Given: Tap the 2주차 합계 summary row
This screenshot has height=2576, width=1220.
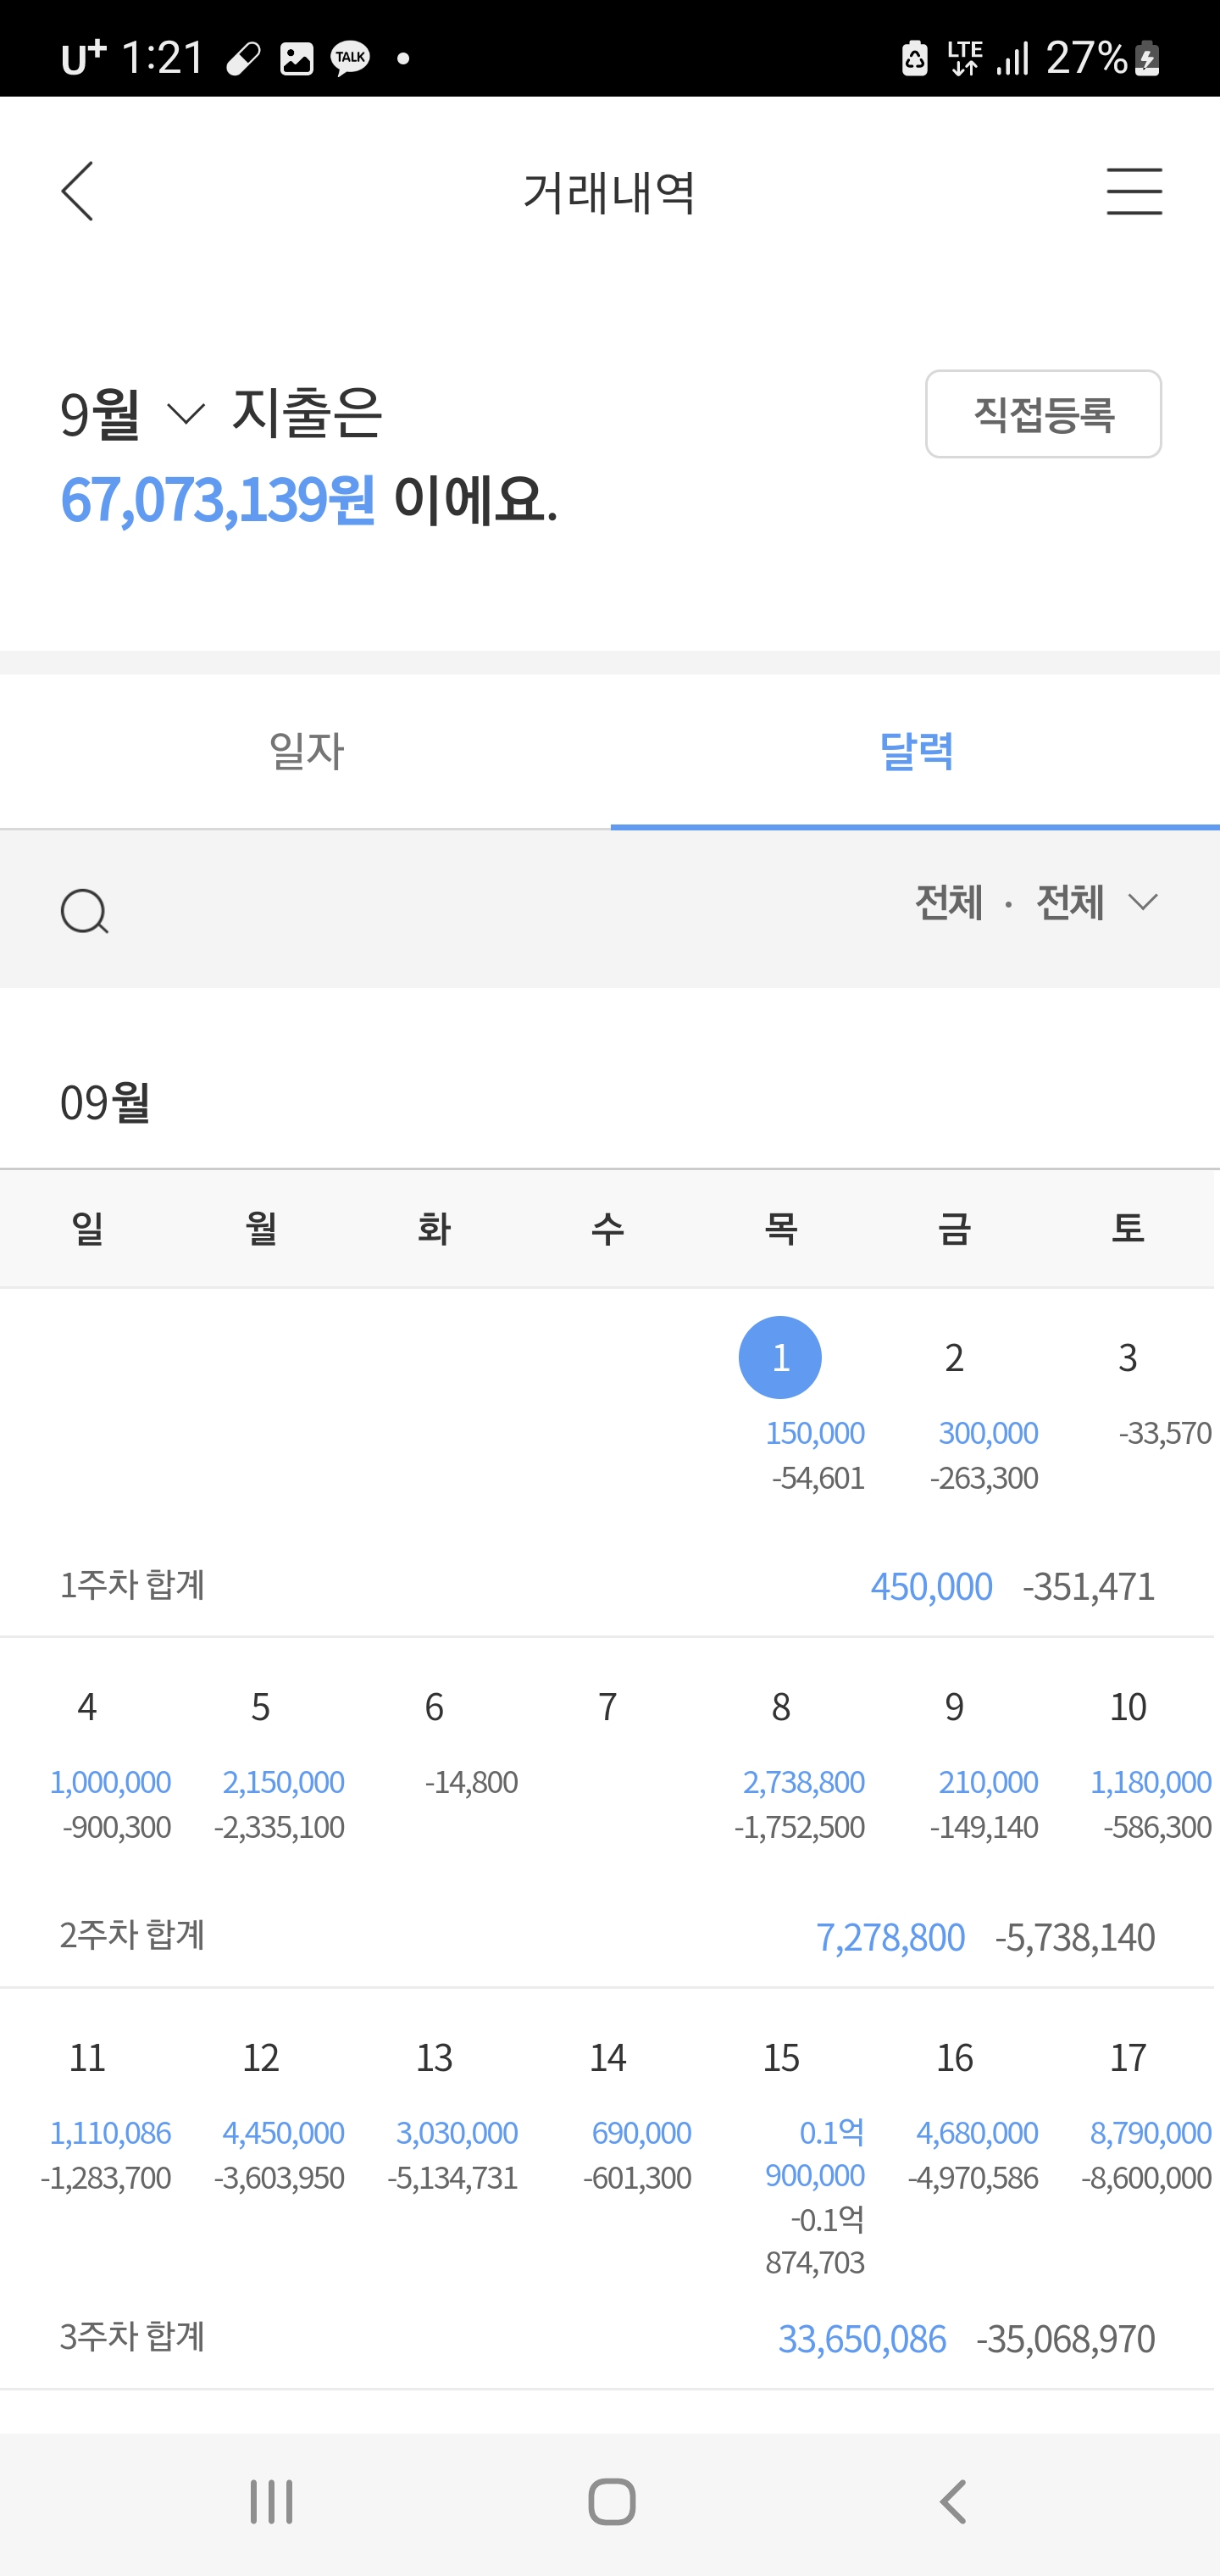Looking at the screenshot, I should (607, 1936).
